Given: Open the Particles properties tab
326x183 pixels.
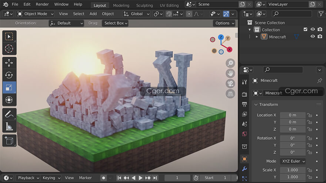Looking at the screenshot, I should tap(245, 179).
